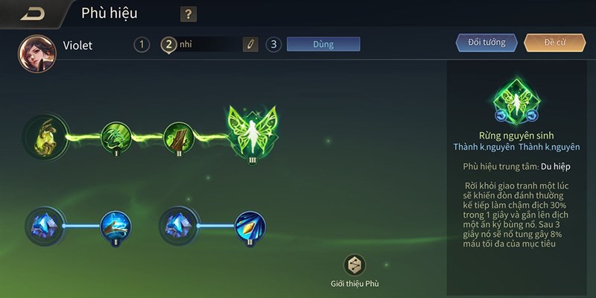
Task: Select the first blue crystal root badge
Action: pyautogui.click(x=45, y=226)
